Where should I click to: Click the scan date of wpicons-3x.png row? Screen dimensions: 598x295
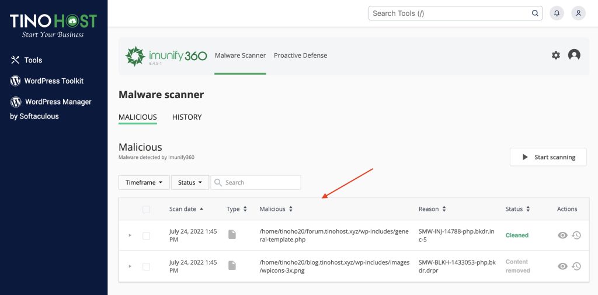pyautogui.click(x=193, y=266)
